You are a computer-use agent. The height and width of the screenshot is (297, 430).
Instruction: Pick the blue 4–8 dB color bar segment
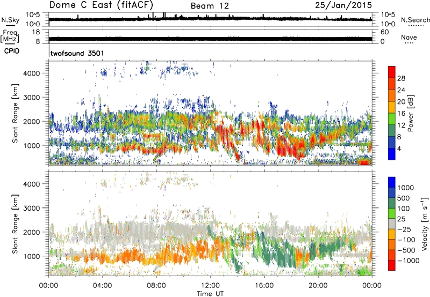(x=392, y=143)
